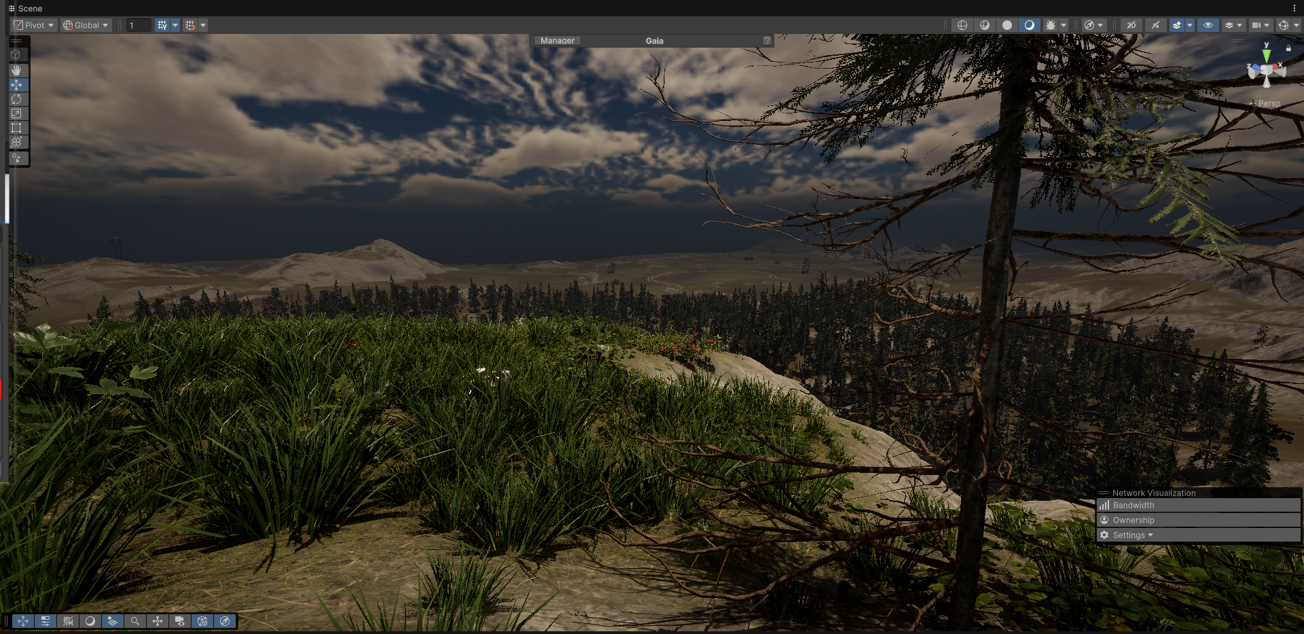Screen dimensions: 1304x634
Task: Toggle scene visibility eye icon
Action: (1208, 25)
